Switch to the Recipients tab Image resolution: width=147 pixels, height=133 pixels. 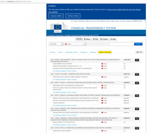[93, 52]
